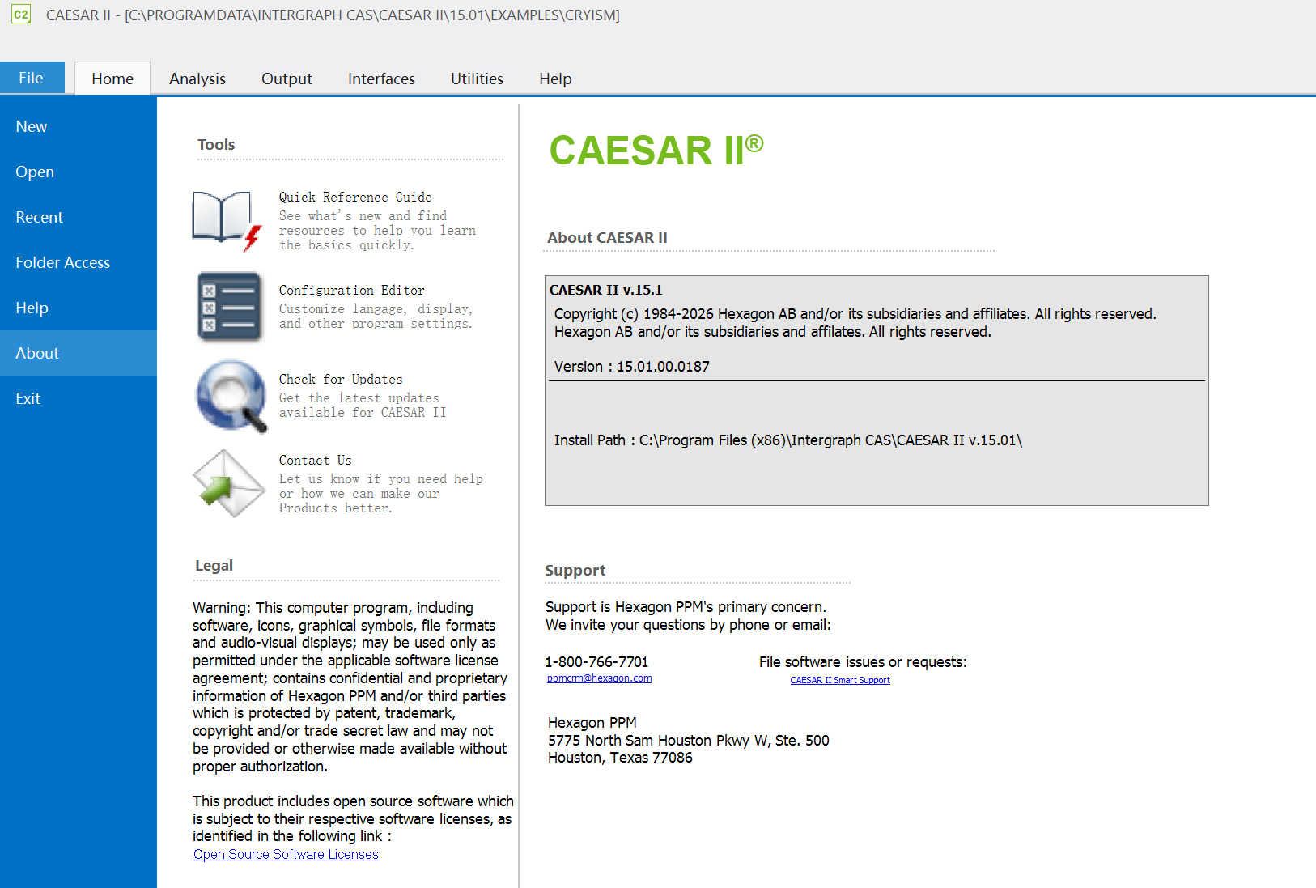Click the CAESAR II title bar logo
The image size is (1316, 888).
pos(21,15)
